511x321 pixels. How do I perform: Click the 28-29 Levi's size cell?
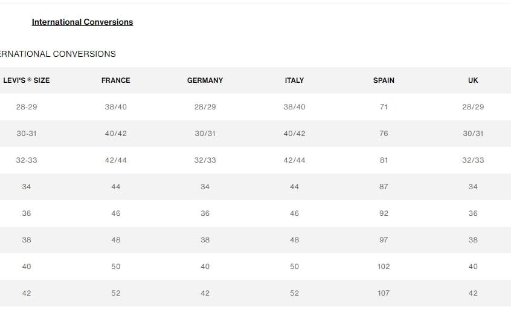click(x=27, y=106)
